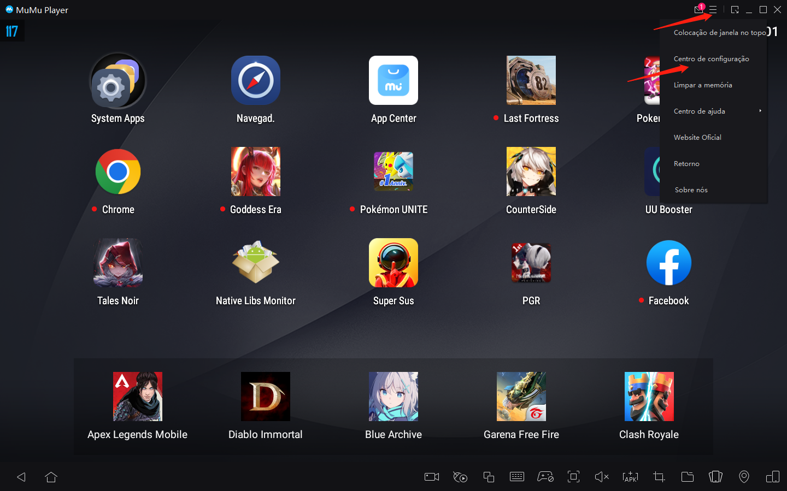This screenshot has width=787, height=491.
Task: Open Website Oficial entry
Action: 697,138
